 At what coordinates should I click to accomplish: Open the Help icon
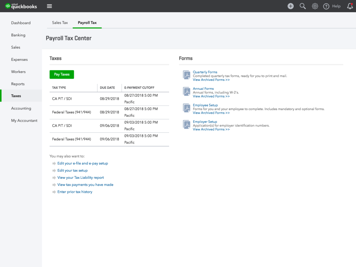pos(326,6)
